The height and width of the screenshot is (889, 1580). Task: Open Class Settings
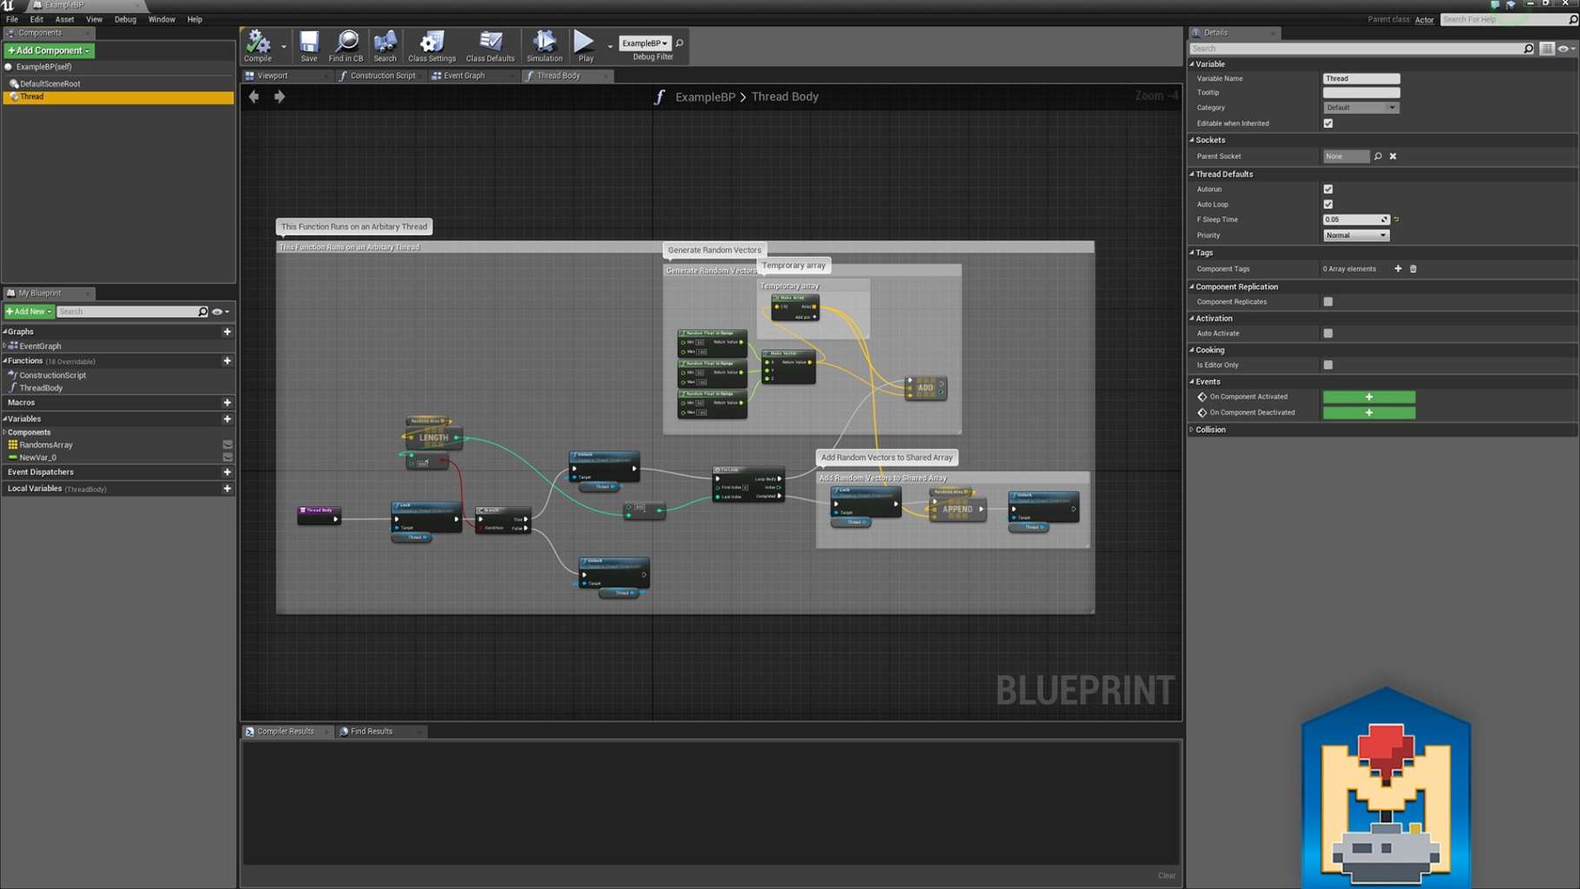431,46
